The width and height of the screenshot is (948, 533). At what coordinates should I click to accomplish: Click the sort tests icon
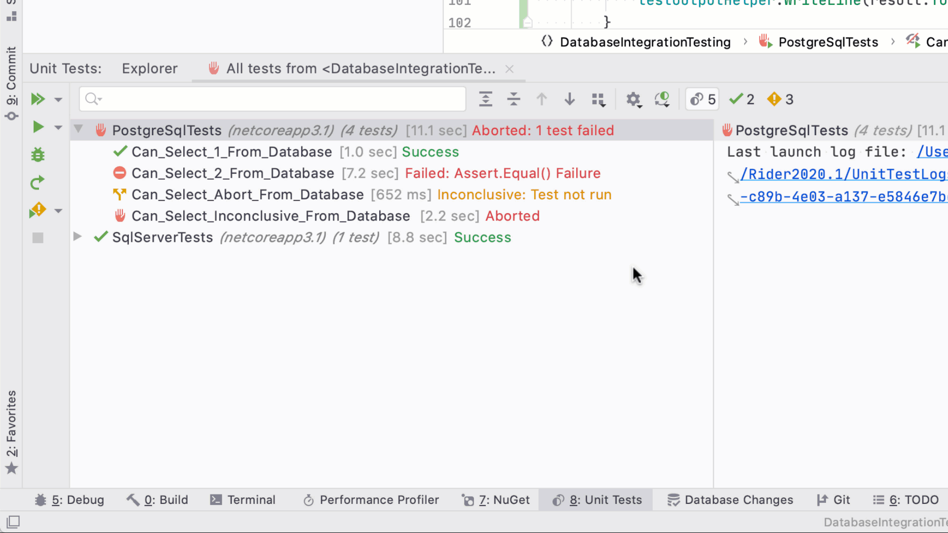[599, 99]
